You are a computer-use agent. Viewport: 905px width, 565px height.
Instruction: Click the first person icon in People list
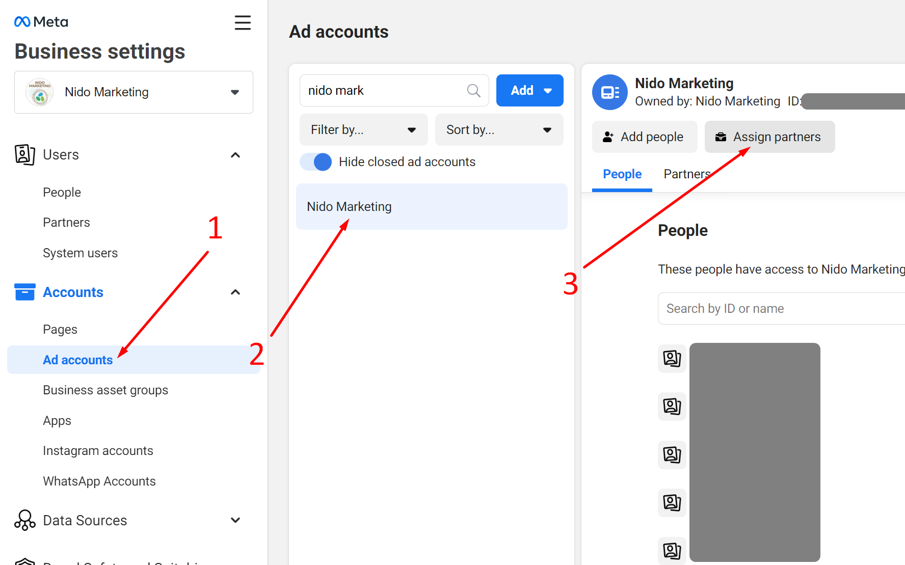[x=672, y=359]
